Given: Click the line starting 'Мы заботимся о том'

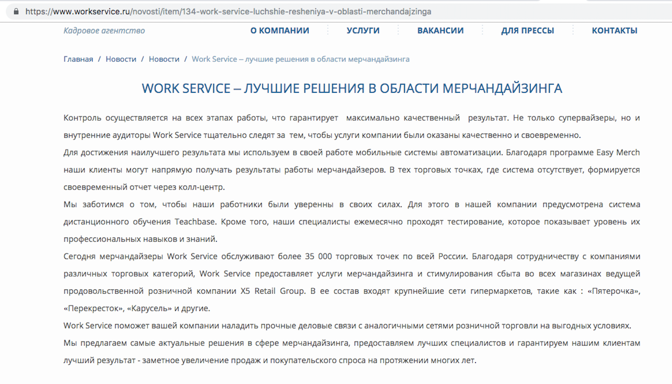Looking at the screenshot, I should coord(352,205).
